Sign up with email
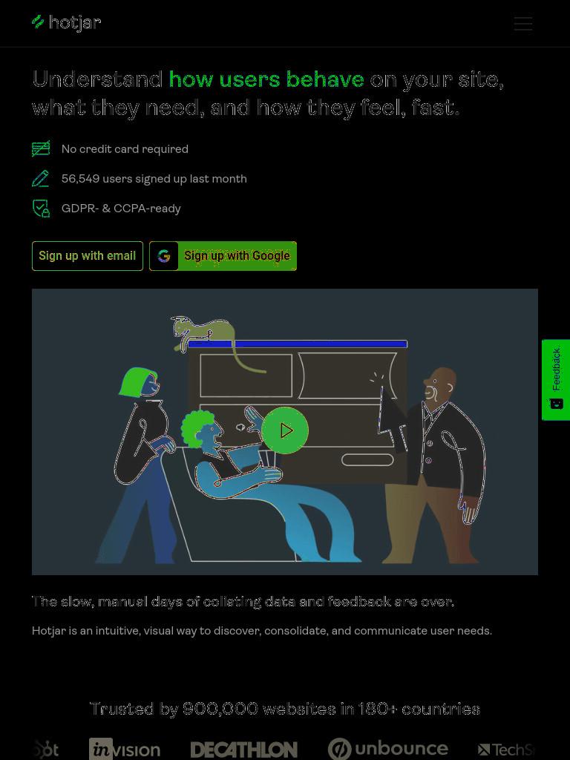Image resolution: width=570 pixels, height=760 pixels. [88, 256]
